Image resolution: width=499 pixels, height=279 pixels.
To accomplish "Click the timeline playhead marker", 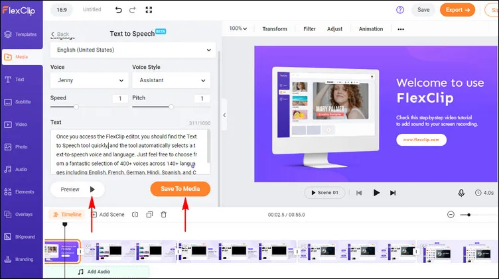I will click(64, 225).
